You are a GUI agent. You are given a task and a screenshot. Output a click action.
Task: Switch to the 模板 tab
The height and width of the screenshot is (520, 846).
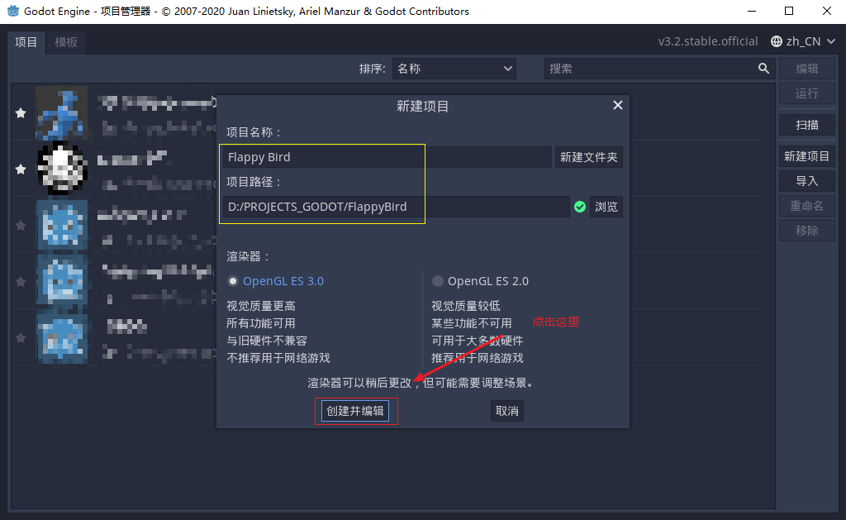point(66,42)
